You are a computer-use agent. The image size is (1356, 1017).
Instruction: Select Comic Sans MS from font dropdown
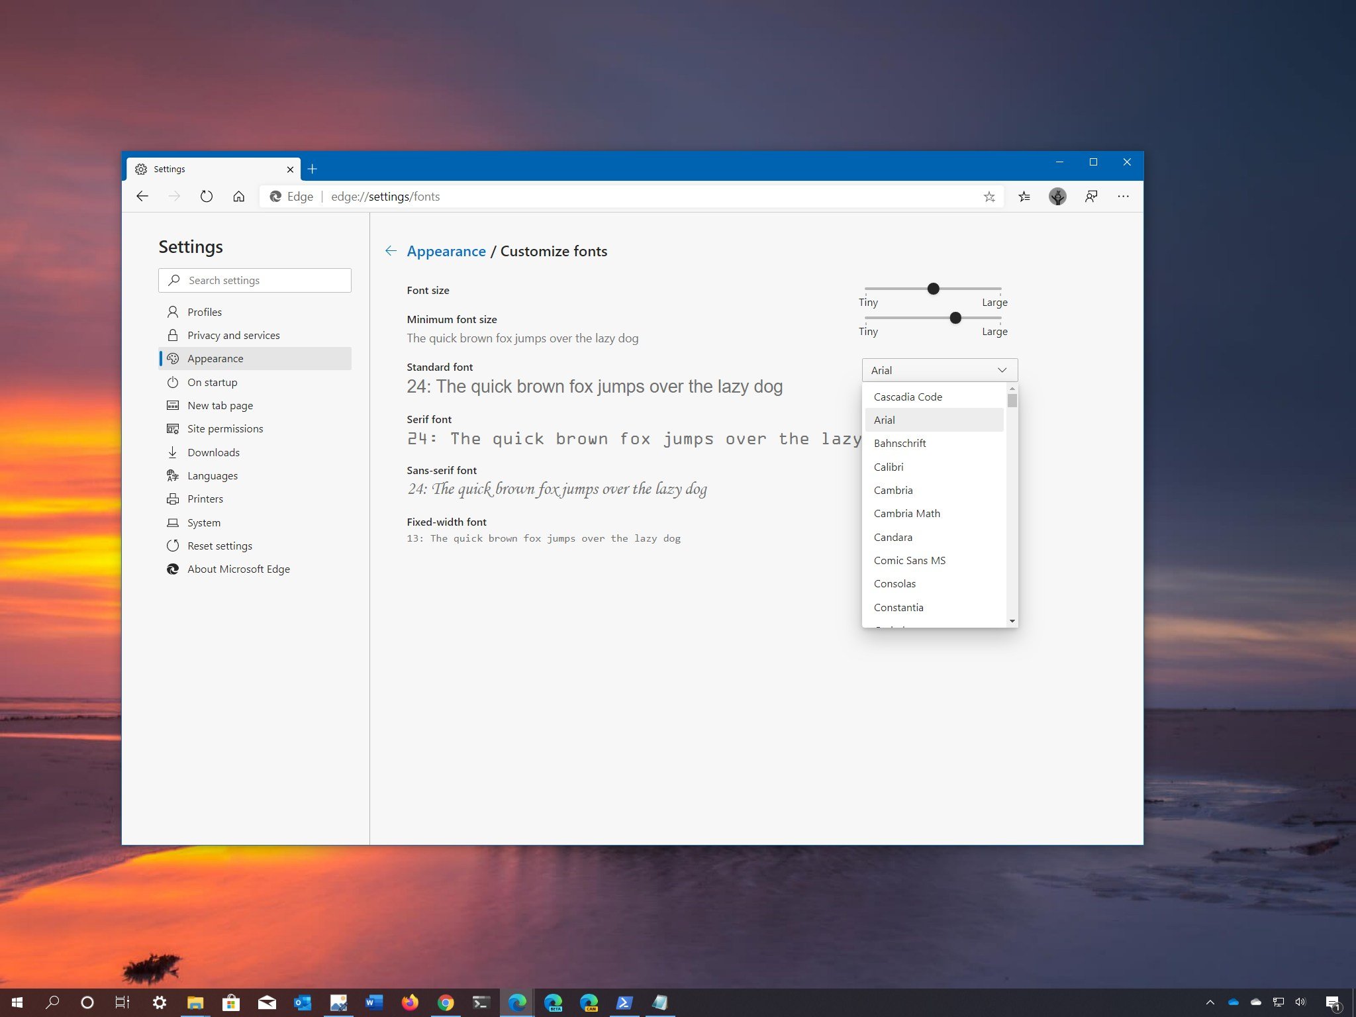[910, 559]
